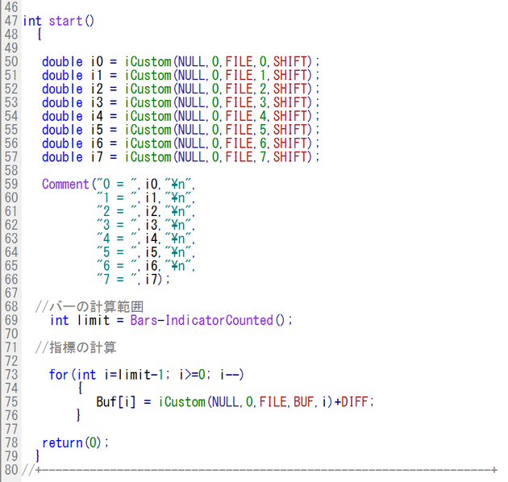Click the "¥n" string on line 62

[178, 225]
